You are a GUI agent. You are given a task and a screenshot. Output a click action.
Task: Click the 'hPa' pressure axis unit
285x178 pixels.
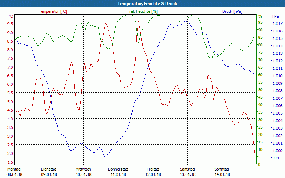point(275,16)
